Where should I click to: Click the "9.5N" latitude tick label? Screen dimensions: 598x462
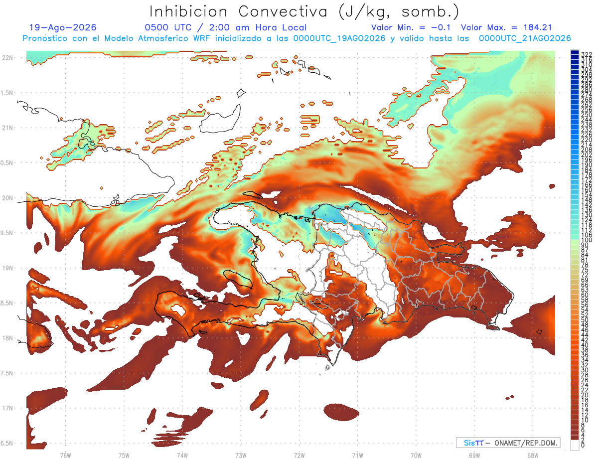7,233
